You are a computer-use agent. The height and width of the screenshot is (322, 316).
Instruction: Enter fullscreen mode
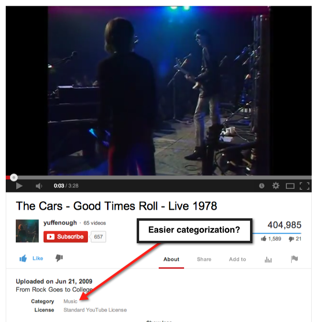(x=305, y=186)
